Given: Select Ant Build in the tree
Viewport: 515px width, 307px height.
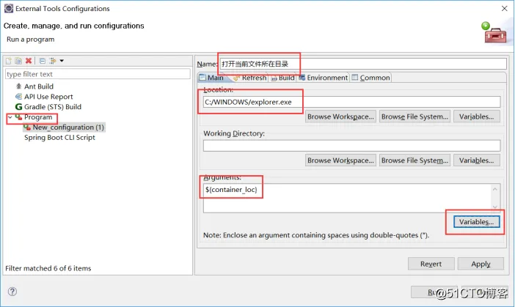Looking at the screenshot, I should pyautogui.click(x=39, y=86).
